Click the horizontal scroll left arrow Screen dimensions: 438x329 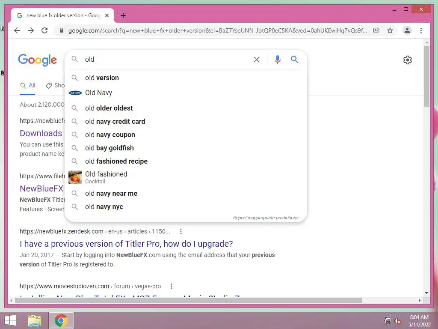pyautogui.click(x=11, y=300)
